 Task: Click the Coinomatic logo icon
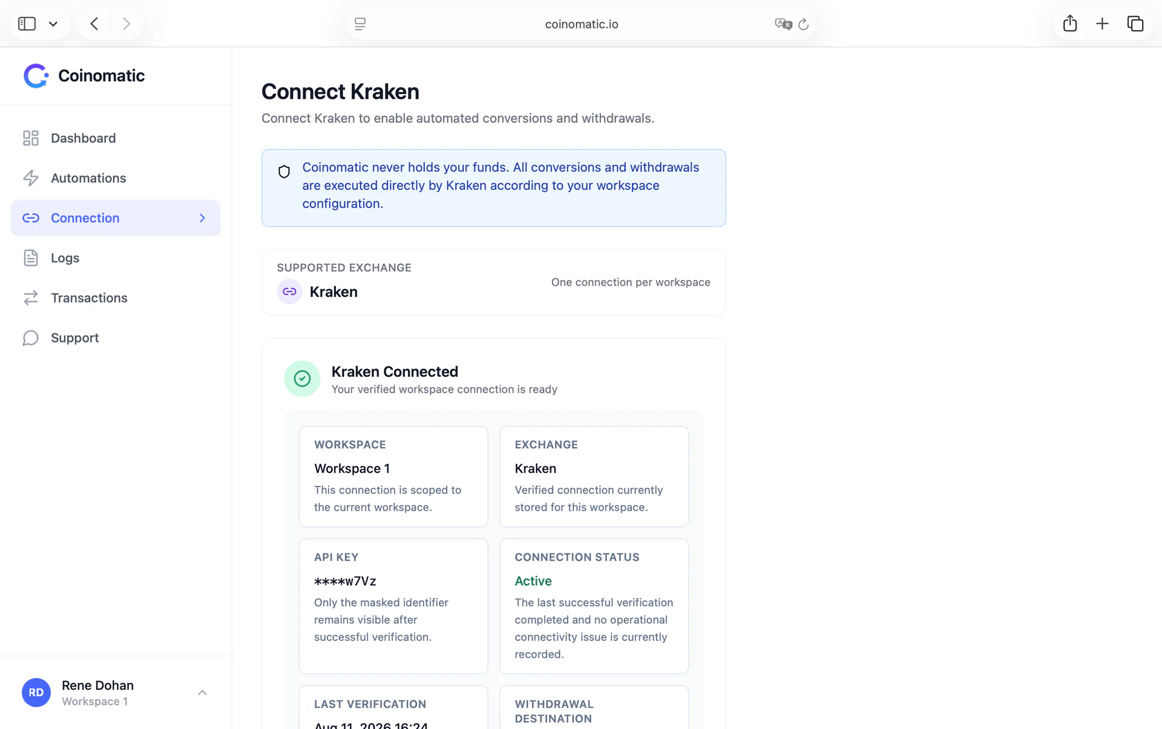36,76
